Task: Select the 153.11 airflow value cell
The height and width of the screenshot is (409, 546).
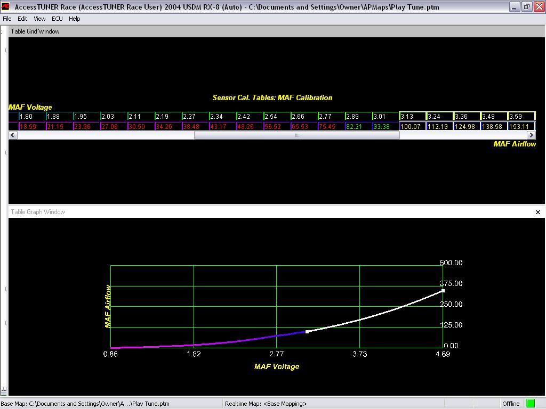Action: [x=521, y=126]
